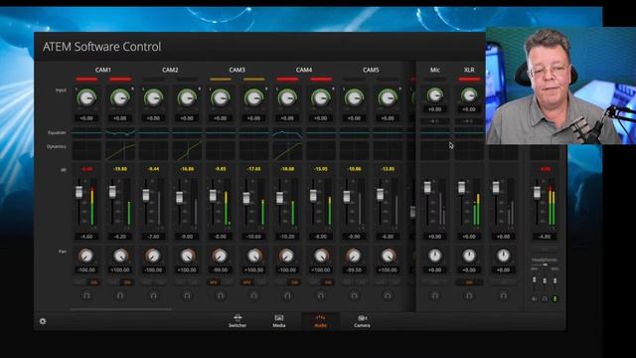Solo the Mic channel with headphone icon
The width and height of the screenshot is (636, 358).
click(435, 296)
